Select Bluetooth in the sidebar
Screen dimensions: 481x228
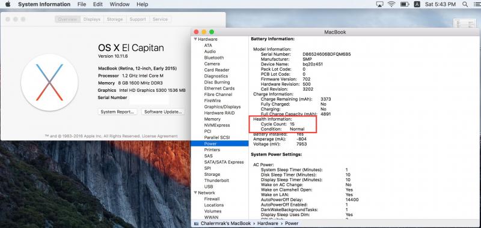(214, 58)
